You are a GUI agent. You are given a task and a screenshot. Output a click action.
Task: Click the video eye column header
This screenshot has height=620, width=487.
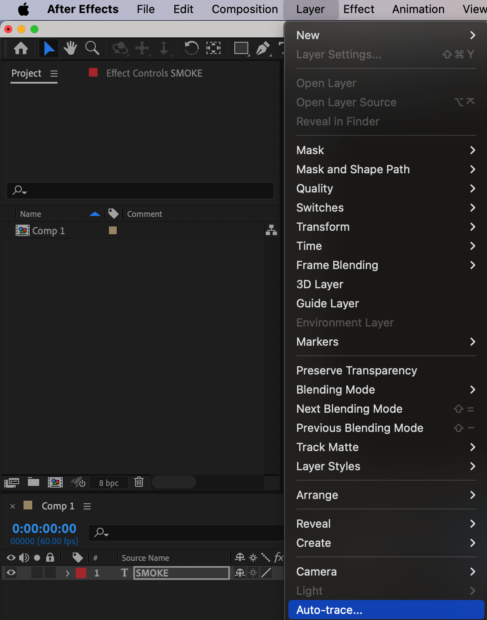click(x=11, y=558)
